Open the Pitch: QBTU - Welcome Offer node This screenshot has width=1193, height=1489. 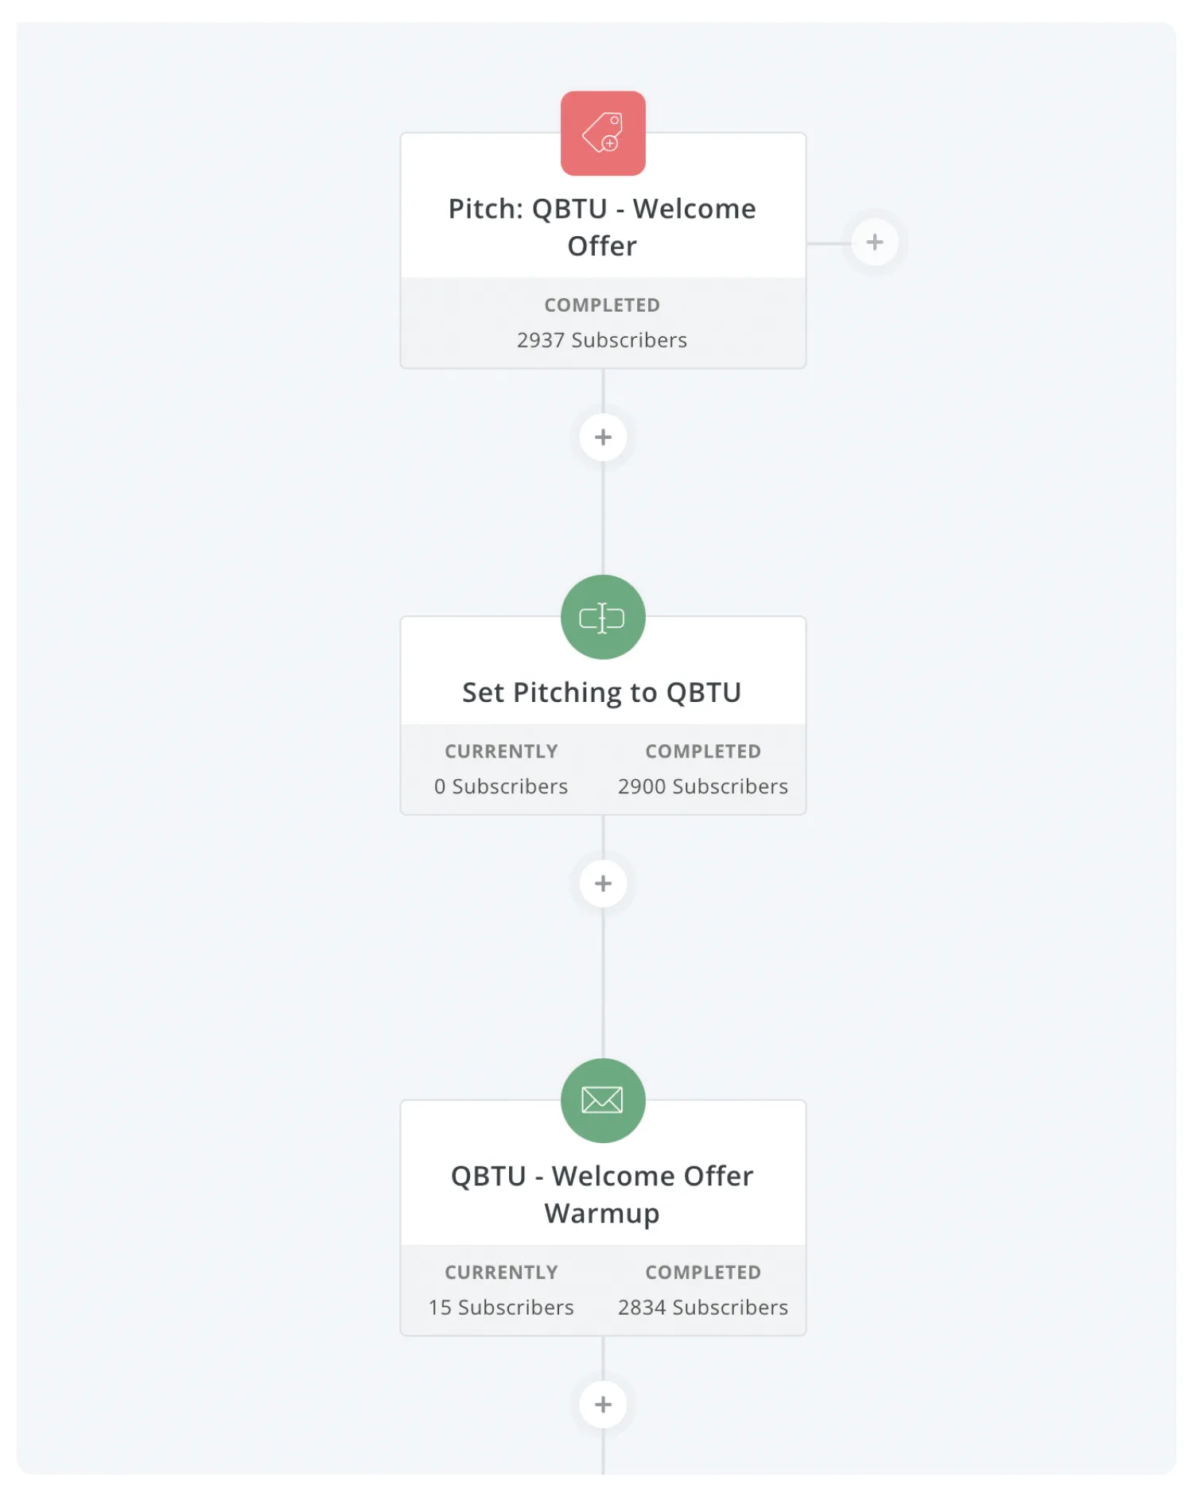click(x=602, y=227)
